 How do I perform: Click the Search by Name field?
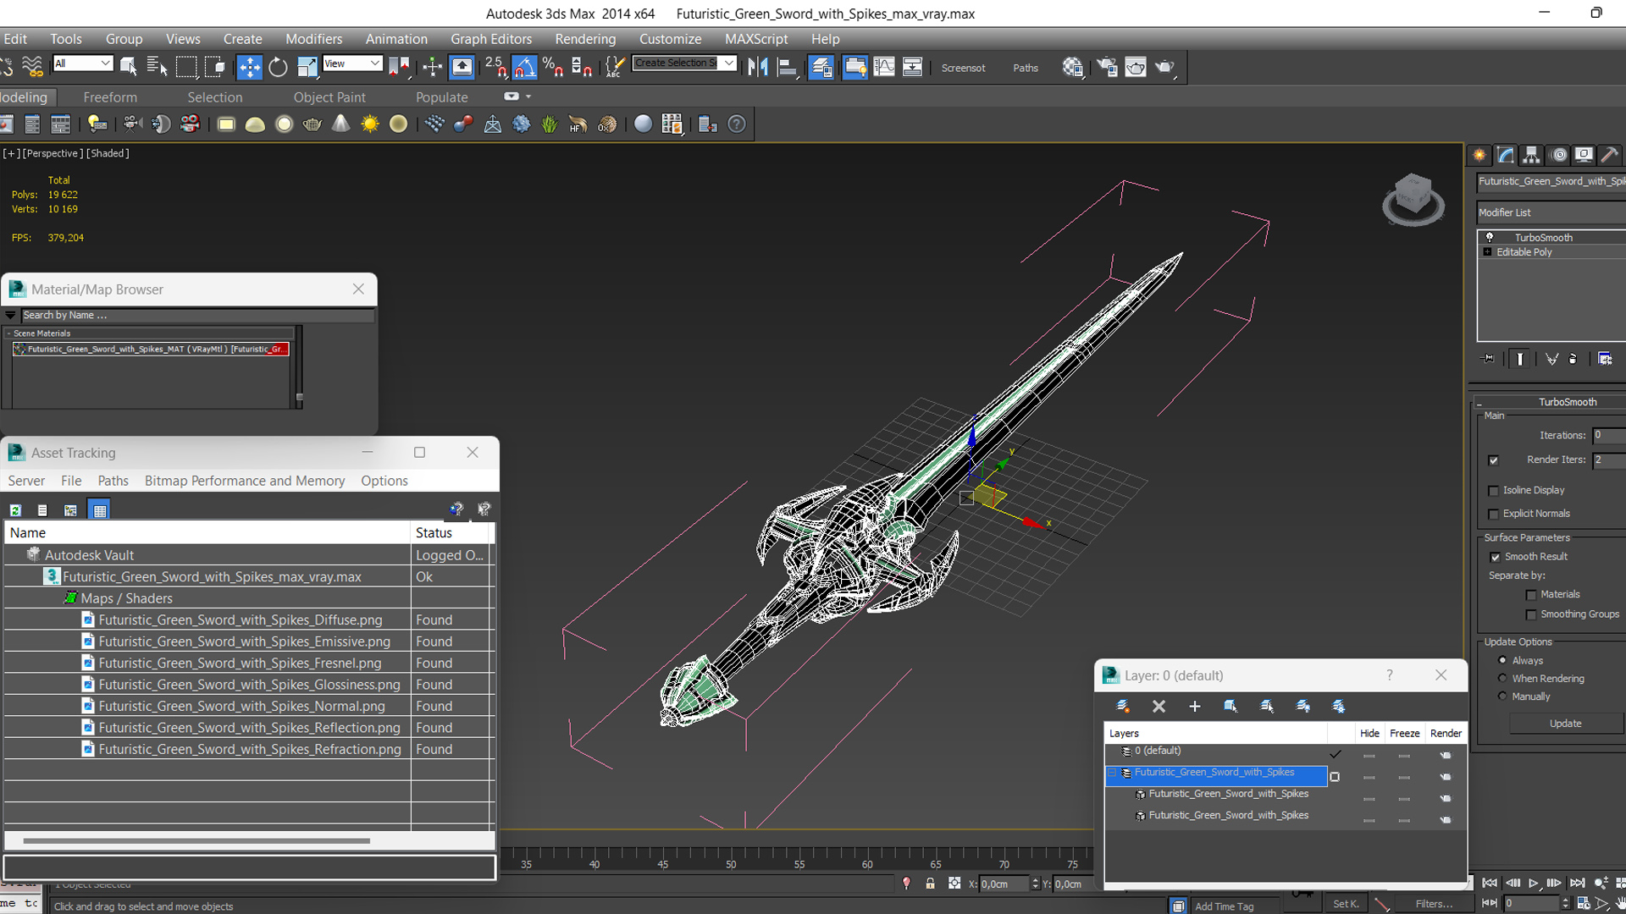tap(196, 315)
